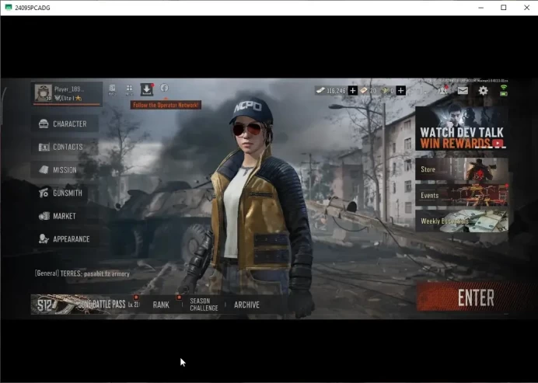Click the General chat message from TERRES
The height and width of the screenshot is (383, 538).
(x=82, y=273)
